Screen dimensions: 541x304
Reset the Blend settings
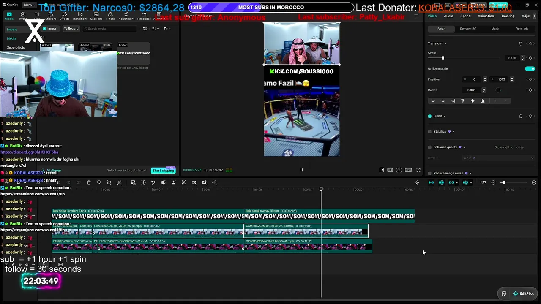[x=521, y=116]
